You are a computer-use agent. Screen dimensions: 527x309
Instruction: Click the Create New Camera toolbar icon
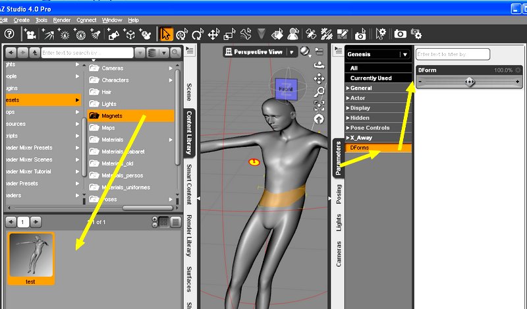(30, 34)
